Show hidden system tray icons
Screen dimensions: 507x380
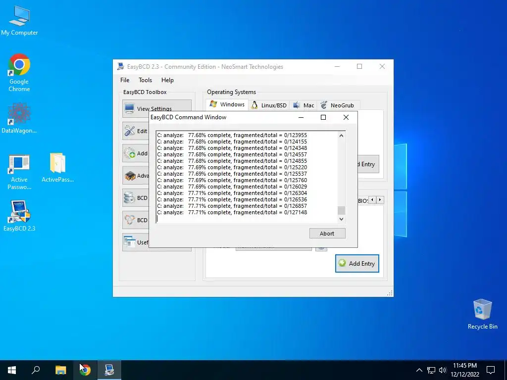pyautogui.click(x=419, y=370)
